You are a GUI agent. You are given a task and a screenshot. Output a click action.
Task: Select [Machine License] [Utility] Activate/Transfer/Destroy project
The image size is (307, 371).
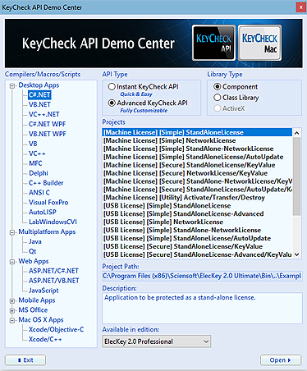(197, 198)
